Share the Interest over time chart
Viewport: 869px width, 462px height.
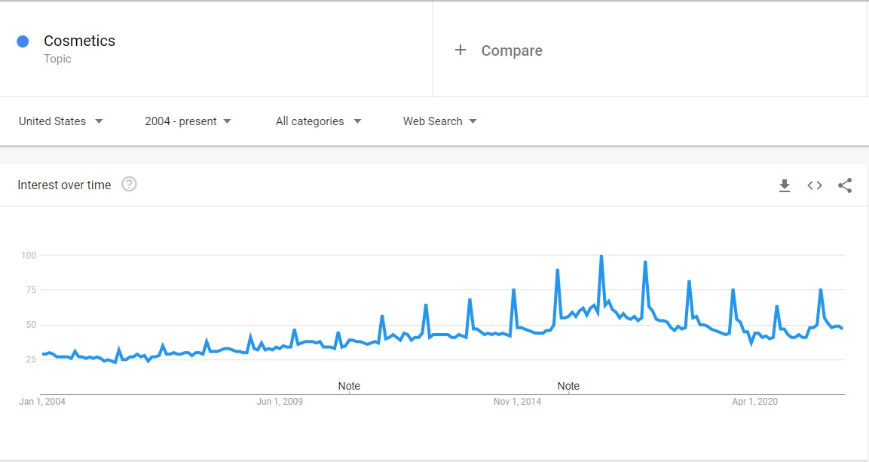tap(845, 185)
